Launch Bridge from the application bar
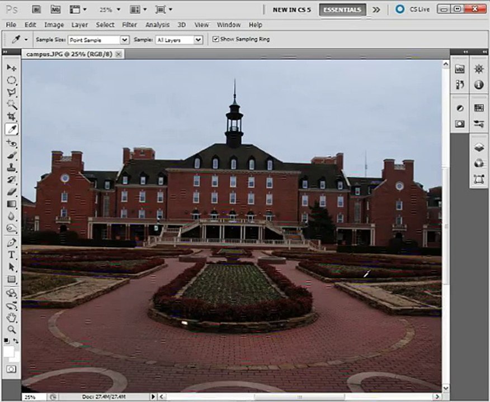Viewport: 490px width, 402px height. point(36,9)
